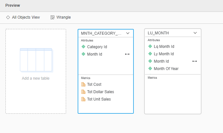Click link icon beside Month Id in MNTH_CATEGORY table

point(127,54)
